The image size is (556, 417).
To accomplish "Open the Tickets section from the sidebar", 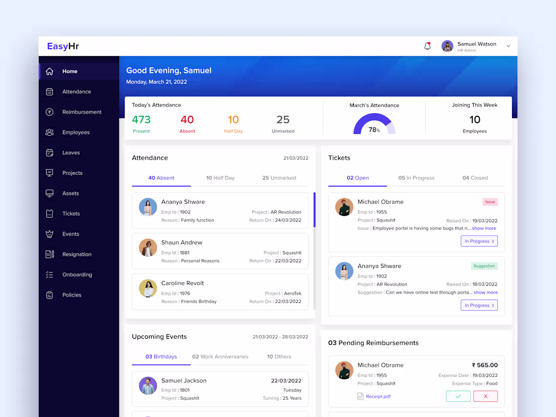I will (71, 213).
